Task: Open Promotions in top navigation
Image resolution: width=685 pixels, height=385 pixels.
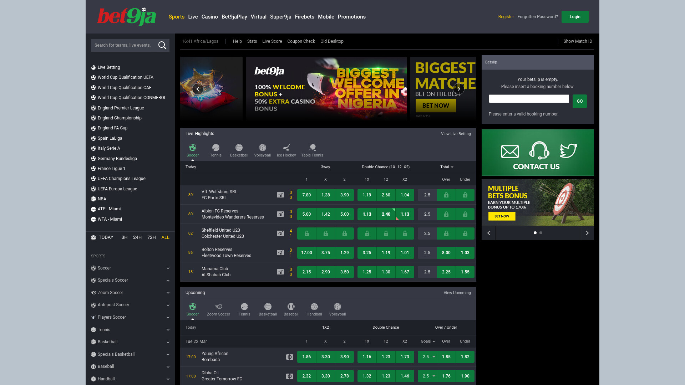Action: pyautogui.click(x=352, y=17)
